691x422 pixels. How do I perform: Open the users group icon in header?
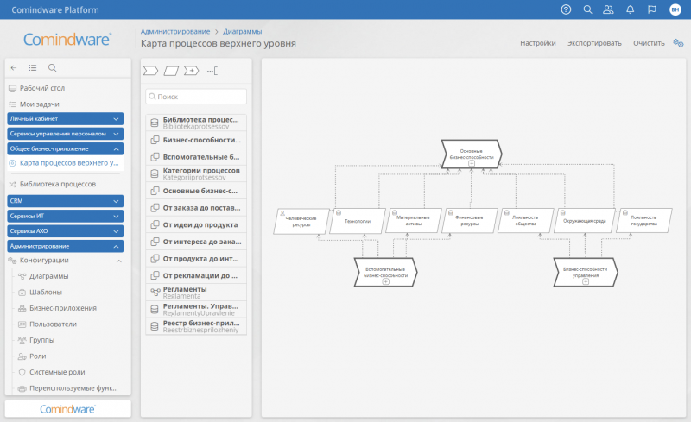tap(609, 9)
